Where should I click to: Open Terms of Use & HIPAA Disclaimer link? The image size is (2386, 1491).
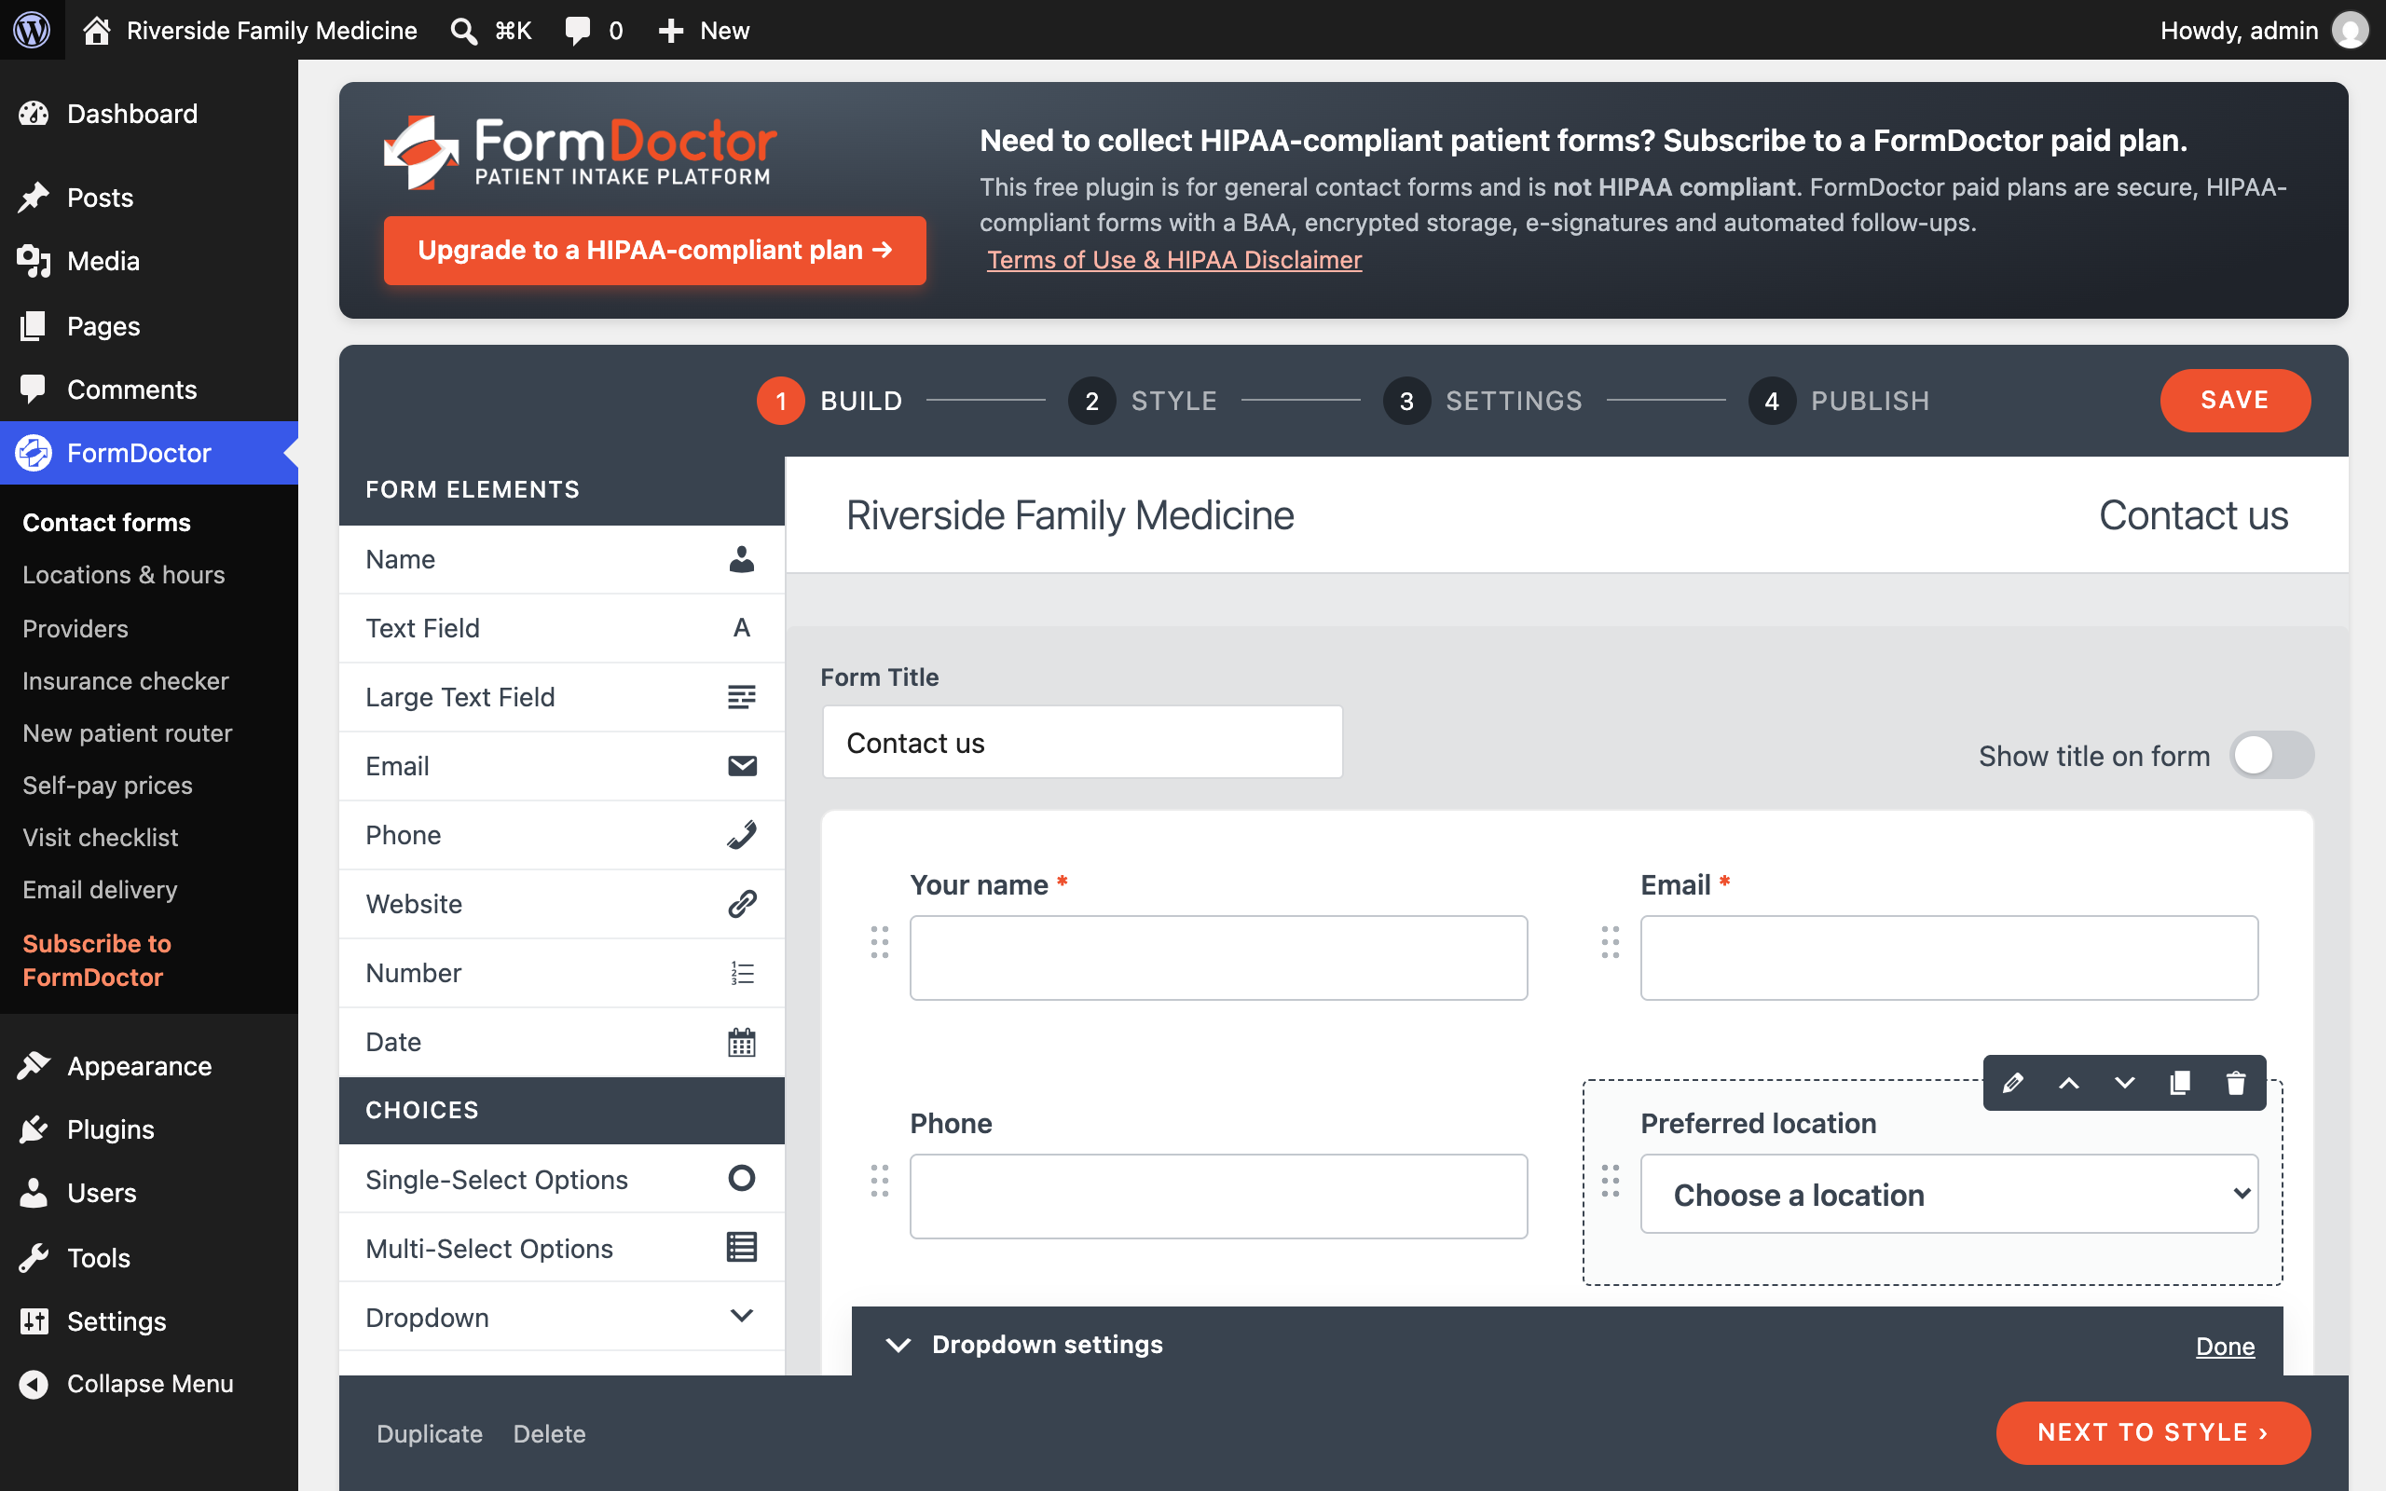[x=1173, y=260]
